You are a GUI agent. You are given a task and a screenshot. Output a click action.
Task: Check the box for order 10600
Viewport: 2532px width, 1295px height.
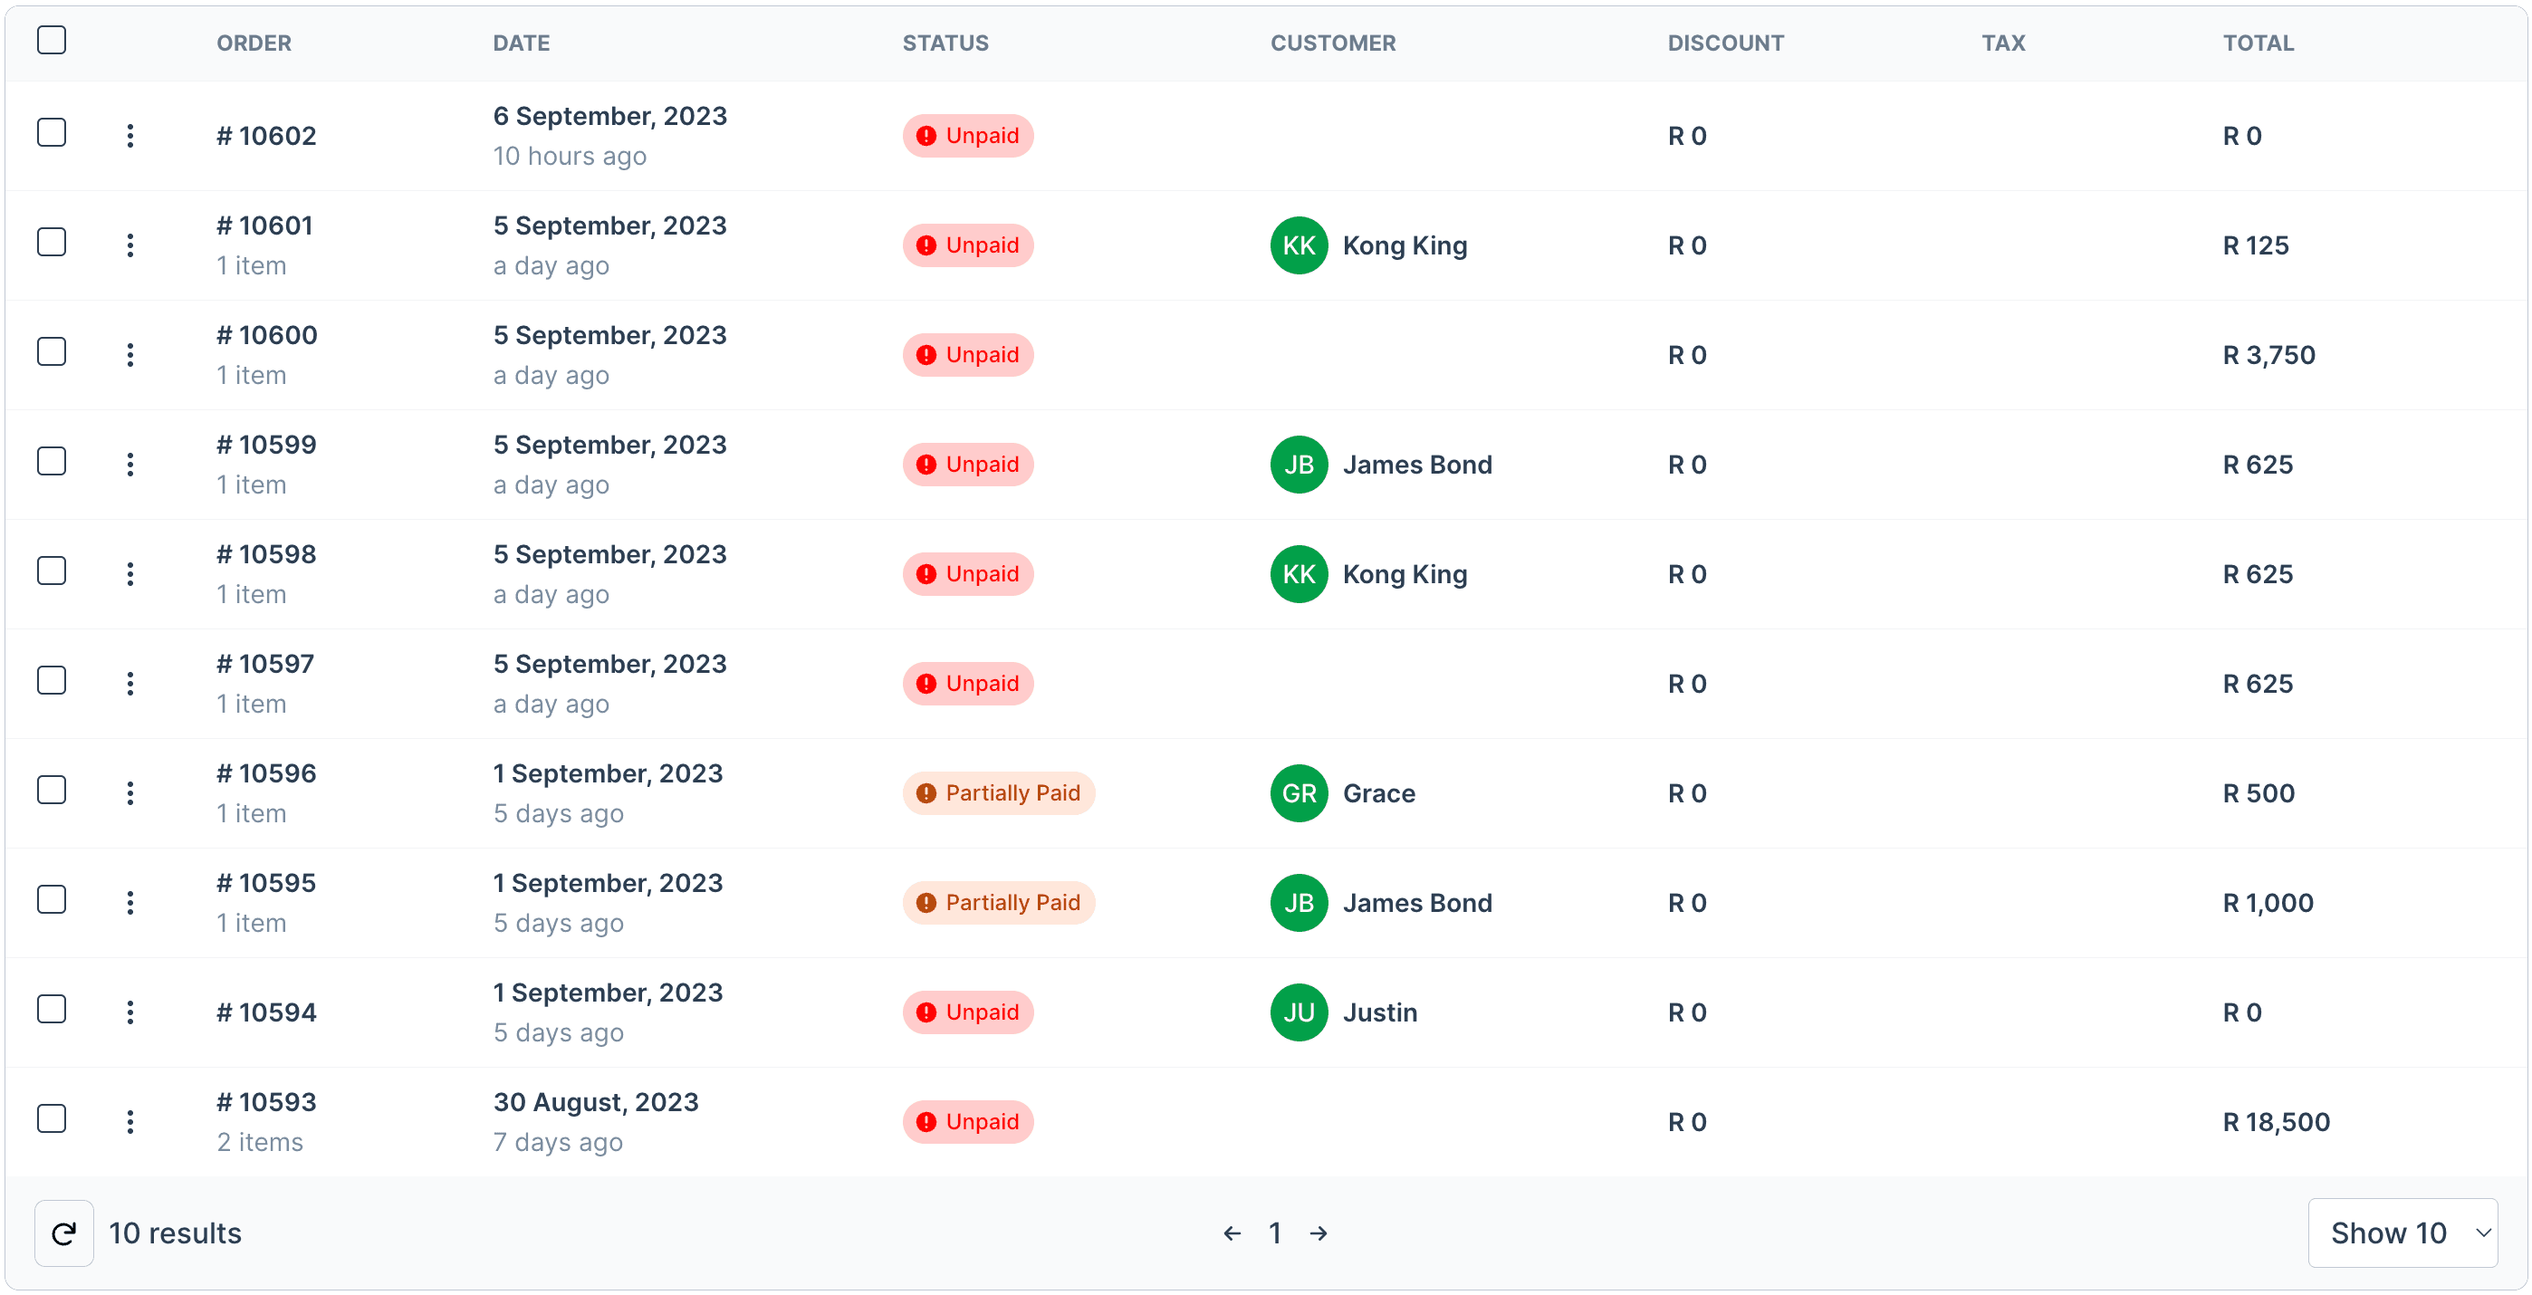(51, 352)
